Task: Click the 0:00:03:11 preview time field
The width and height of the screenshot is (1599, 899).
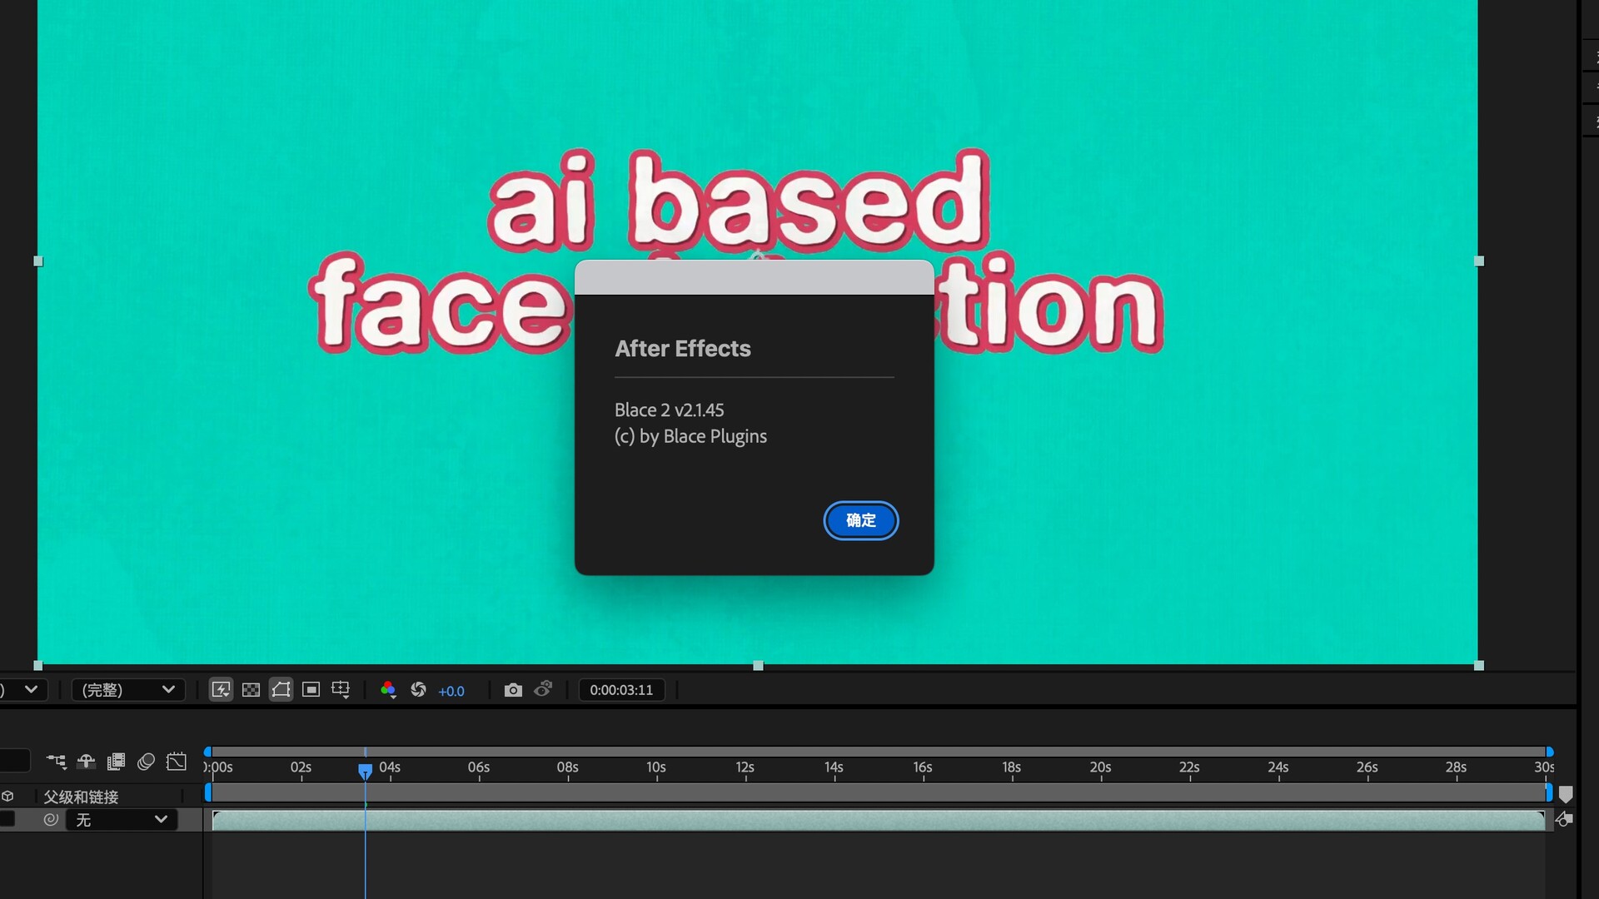Action: click(621, 690)
